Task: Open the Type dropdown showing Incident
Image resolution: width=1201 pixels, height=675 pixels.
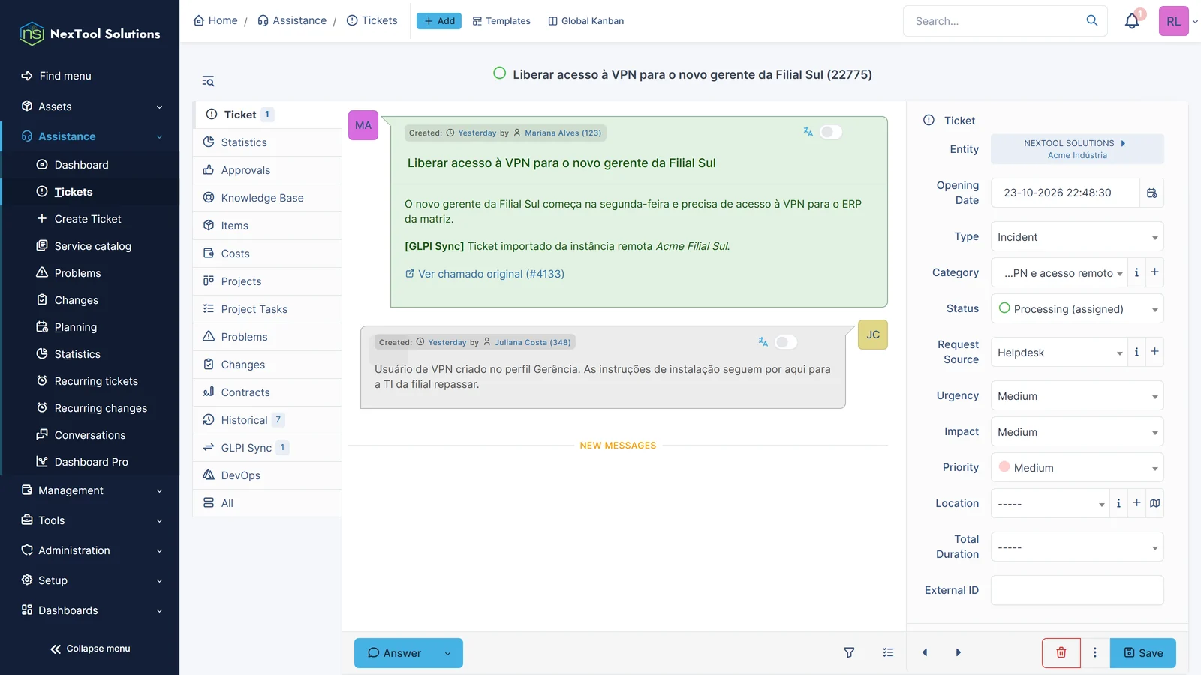Action: point(1077,237)
